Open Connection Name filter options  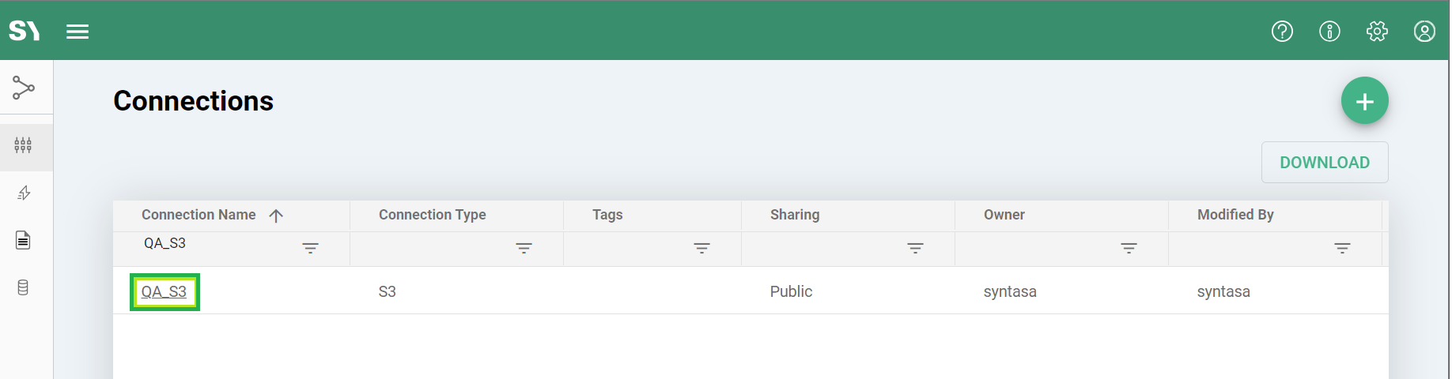coord(310,248)
